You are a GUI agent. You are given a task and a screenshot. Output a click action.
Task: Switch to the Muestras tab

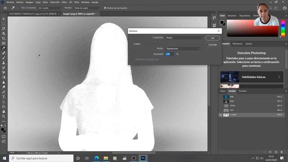232,16
